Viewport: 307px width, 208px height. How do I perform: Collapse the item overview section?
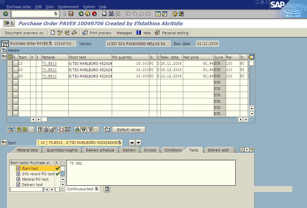click(x=4, y=57)
